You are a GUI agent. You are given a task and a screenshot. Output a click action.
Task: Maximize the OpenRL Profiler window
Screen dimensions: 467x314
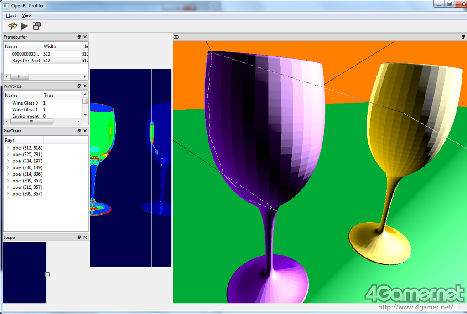449,4
